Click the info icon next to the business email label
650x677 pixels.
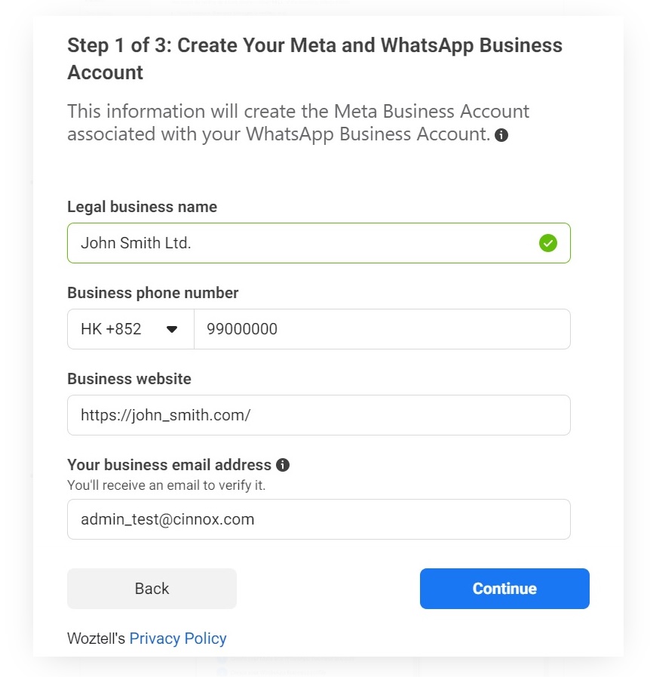click(283, 465)
